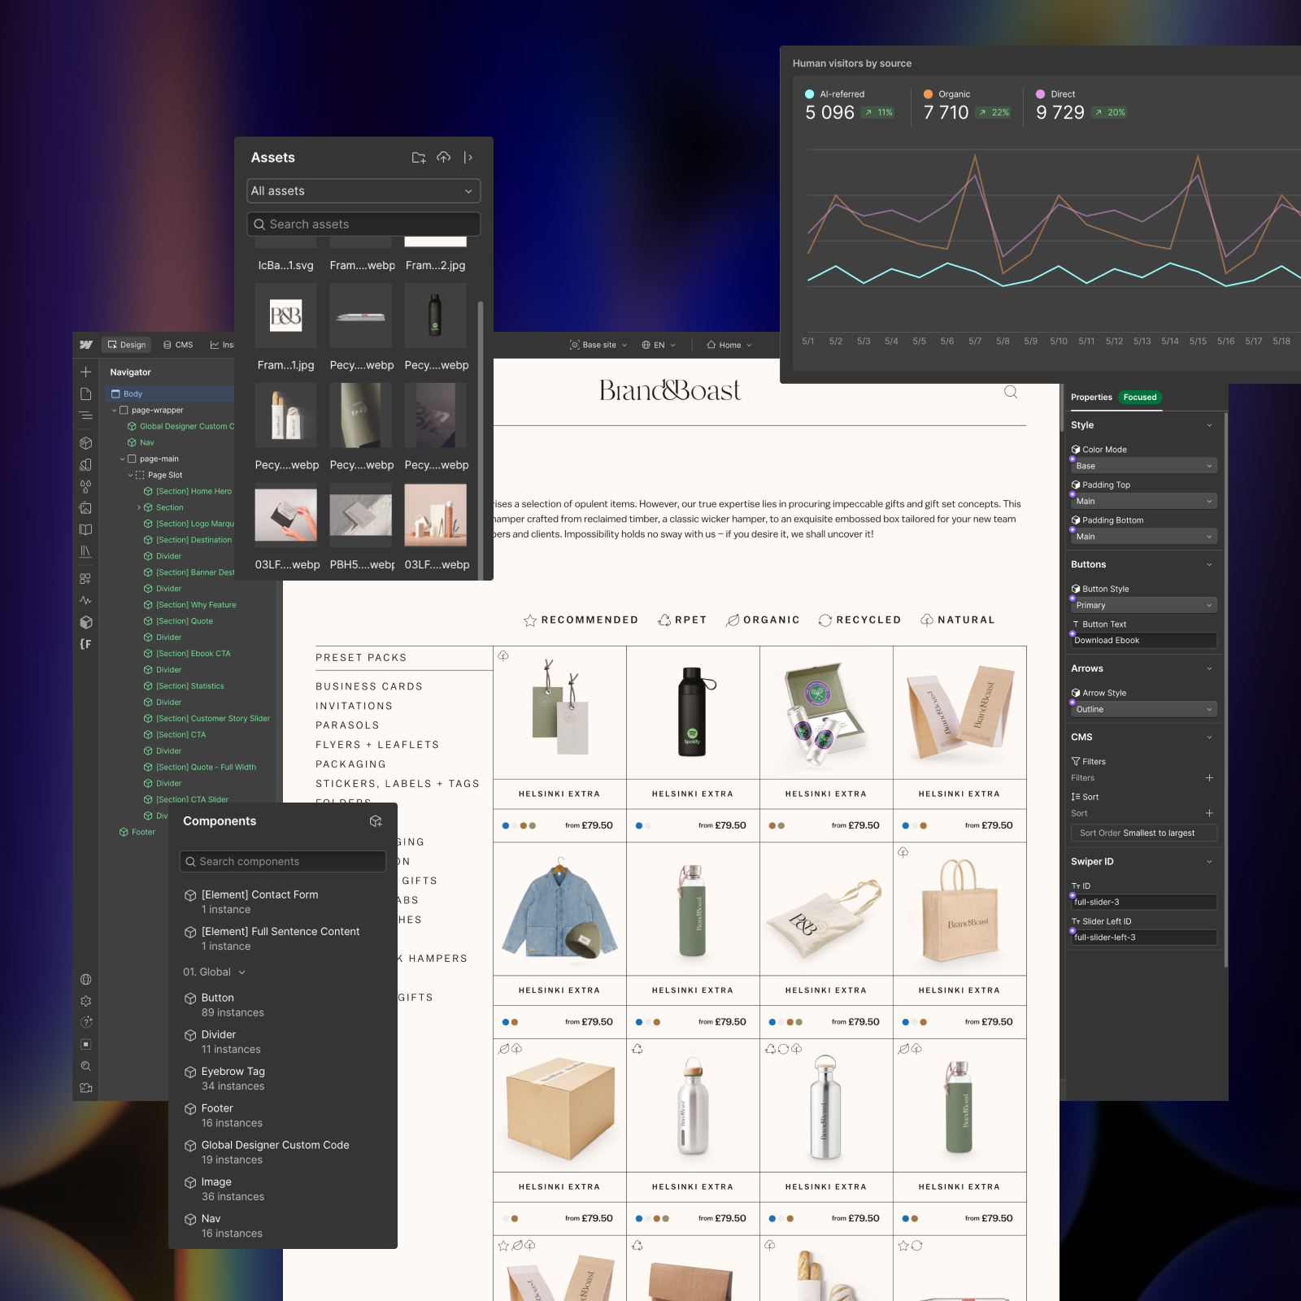Open the Preset Packs category
The height and width of the screenshot is (1301, 1301).
361,658
